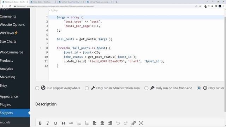Image resolution: width=226 pixels, height=127 pixels.
Task: Open Analytics menu
Action: (x=6, y=69)
